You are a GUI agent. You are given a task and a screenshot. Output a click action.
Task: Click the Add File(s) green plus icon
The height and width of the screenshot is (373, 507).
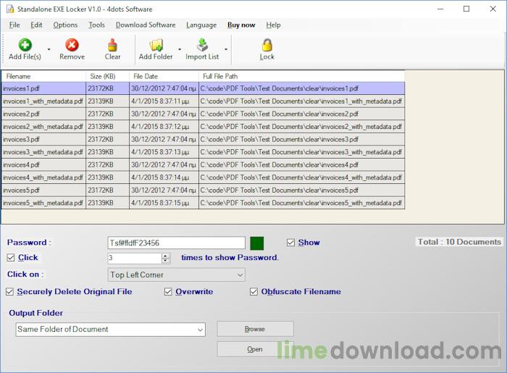coord(25,45)
